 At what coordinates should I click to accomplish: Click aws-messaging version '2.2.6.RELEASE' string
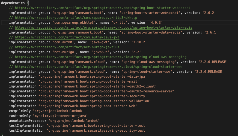(x=213, y=62)
